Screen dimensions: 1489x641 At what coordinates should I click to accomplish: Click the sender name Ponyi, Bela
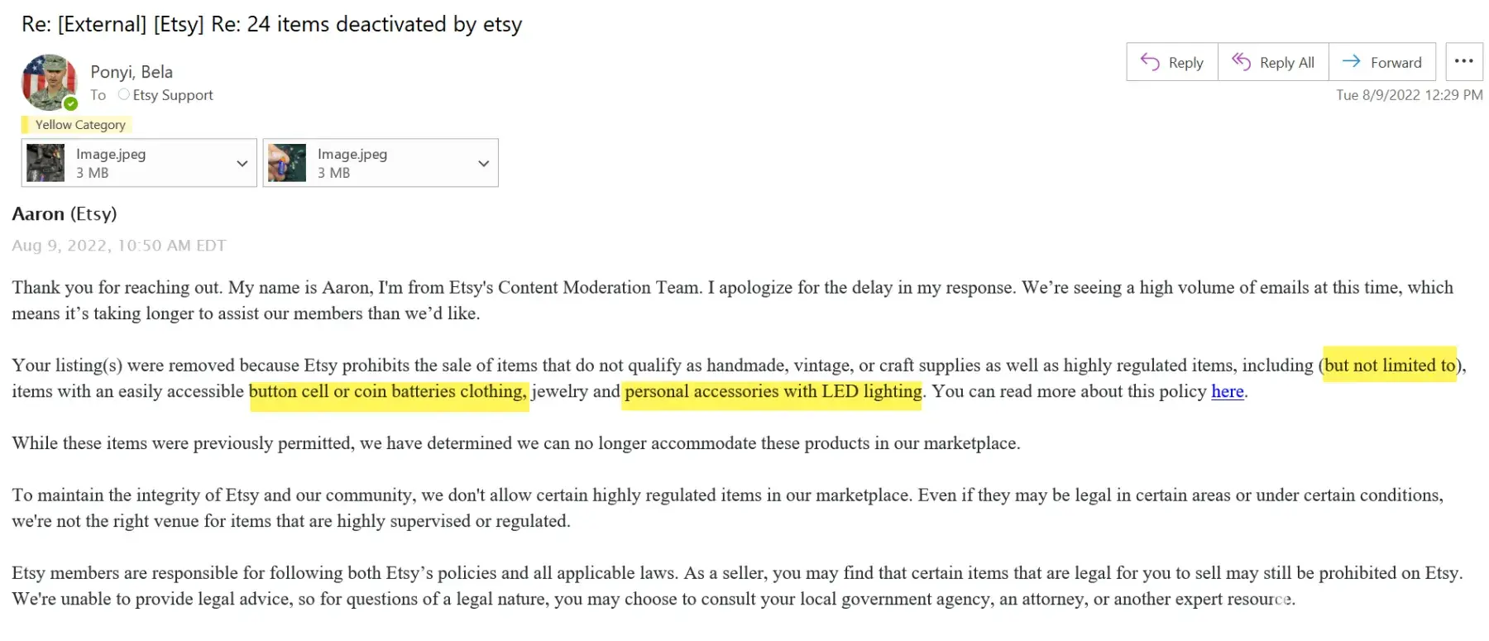pos(132,72)
